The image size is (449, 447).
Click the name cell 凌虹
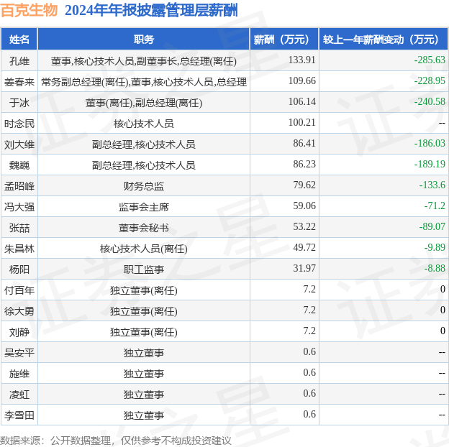tap(19, 395)
